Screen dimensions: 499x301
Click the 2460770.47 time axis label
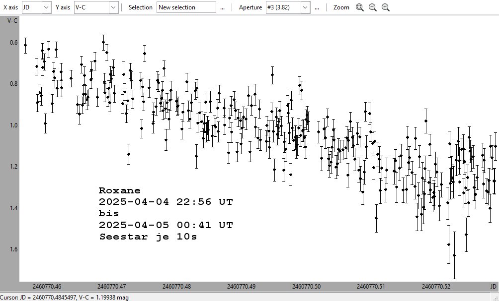pos(112,287)
